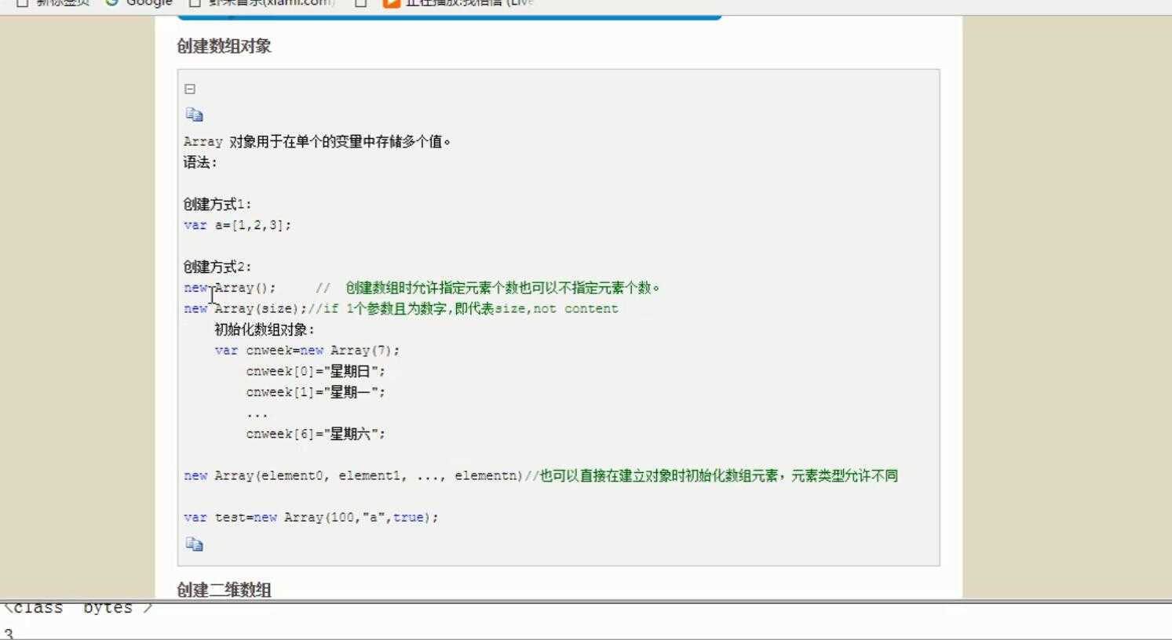Click the code line 'var a=[1,2,3];'
Viewport: 1172px width, 640px height.
point(237,225)
